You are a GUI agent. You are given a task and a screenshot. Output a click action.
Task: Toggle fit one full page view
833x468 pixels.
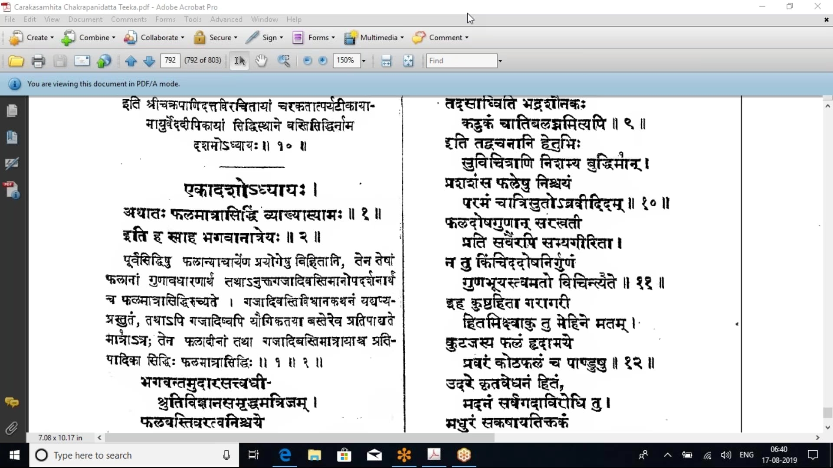click(408, 61)
